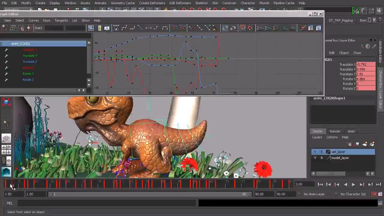Open Channel Box Show menu
This screenshot has height=216, width=384.
coord(357,53)
